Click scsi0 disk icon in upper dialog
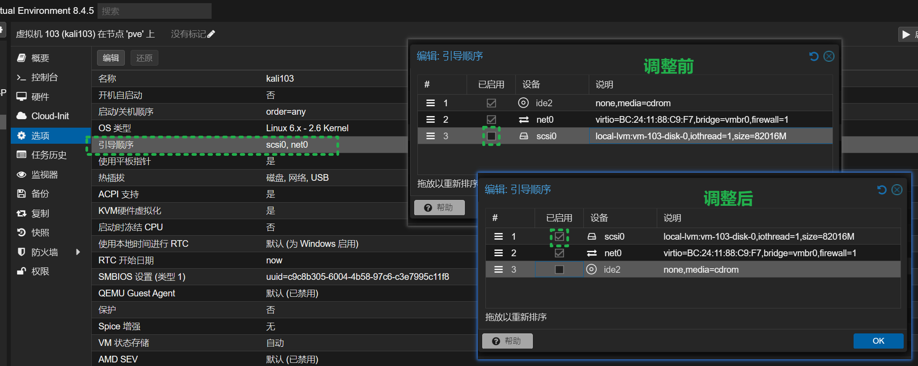The image size is (918, 366). [x=524, y=136]
